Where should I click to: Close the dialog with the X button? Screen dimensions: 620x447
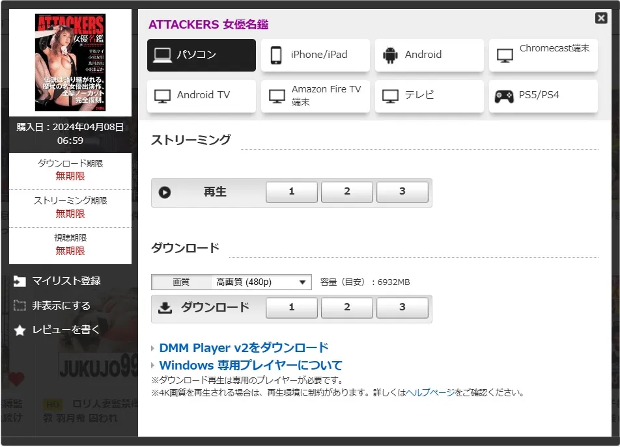click(x=601, y=18)
